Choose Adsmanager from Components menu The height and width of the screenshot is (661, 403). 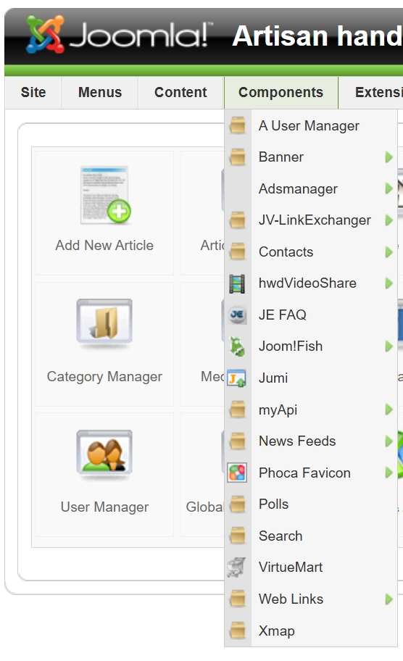coord(311,188)
